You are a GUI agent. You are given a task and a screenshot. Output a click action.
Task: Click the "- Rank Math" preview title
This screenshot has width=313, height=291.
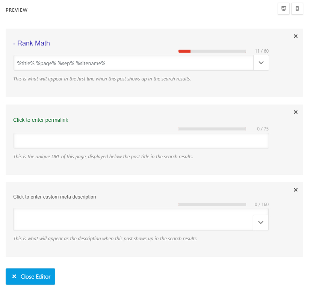click(32, 43)
